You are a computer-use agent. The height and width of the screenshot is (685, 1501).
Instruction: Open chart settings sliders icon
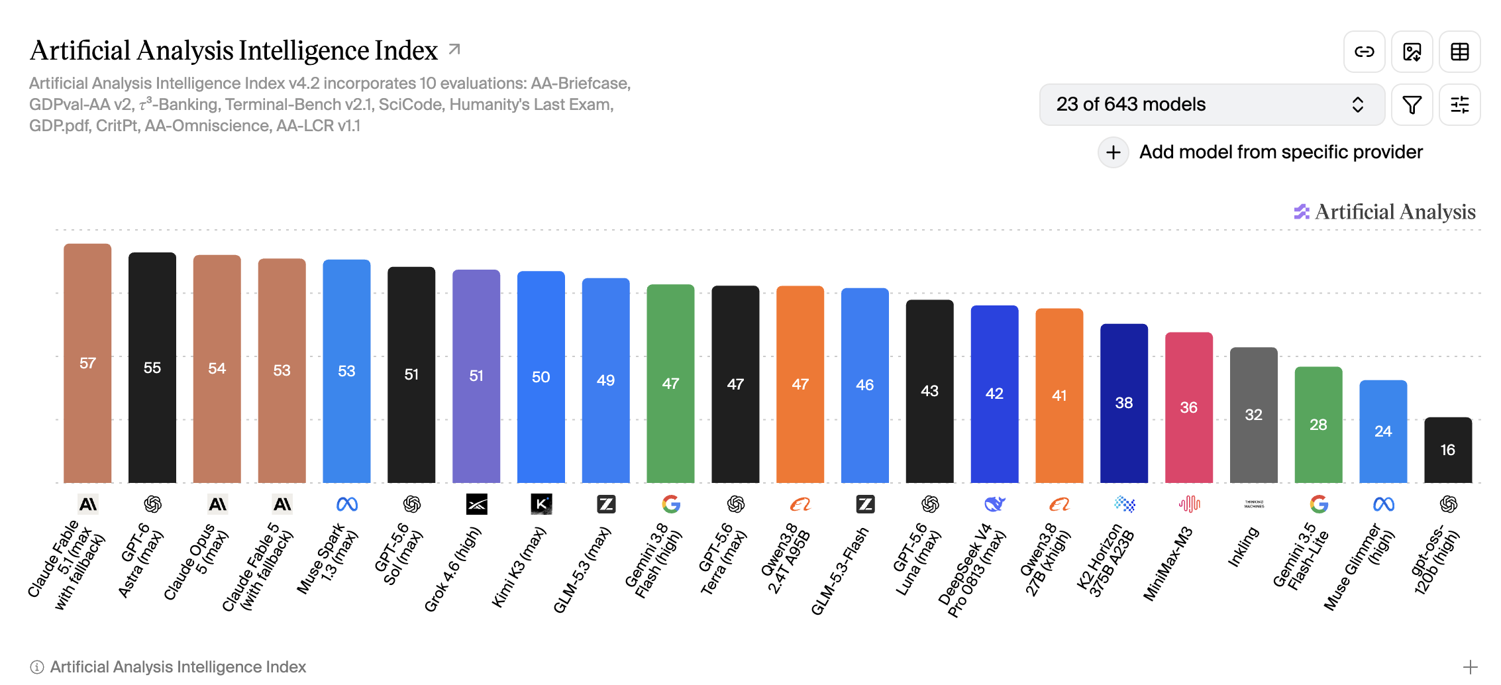point(1460,105)
